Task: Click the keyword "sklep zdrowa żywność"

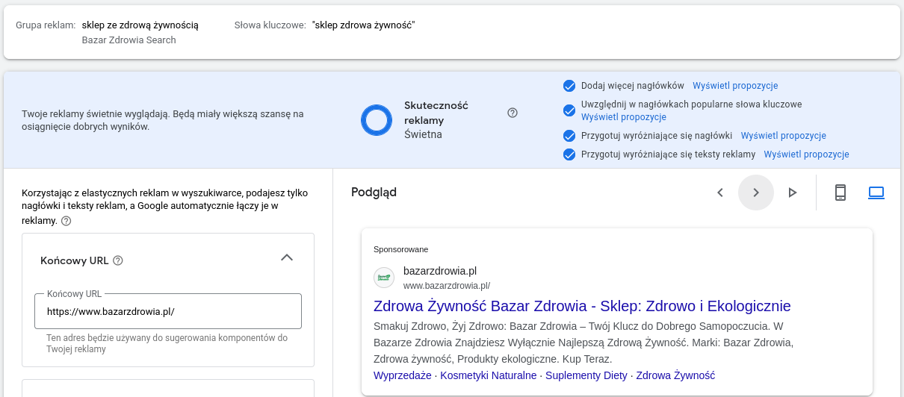Action: [364, 25]
